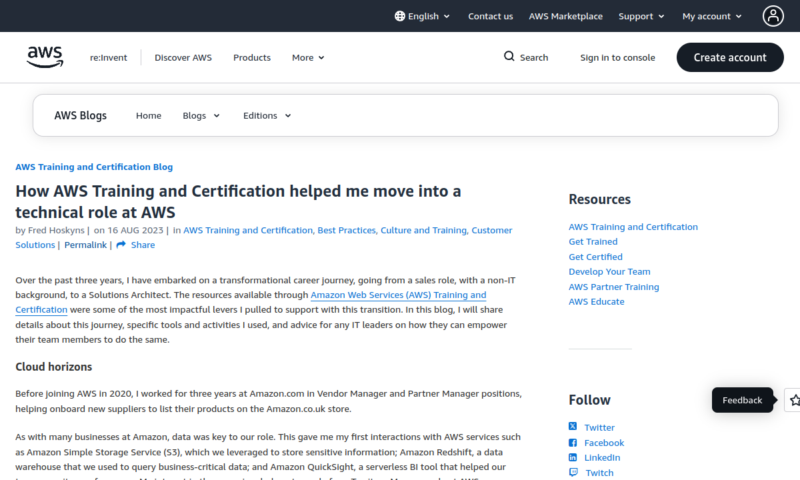Expand the Support dropdown
Image resolution: width=800 pixels, height=480 pixels.
coord(642,16)
